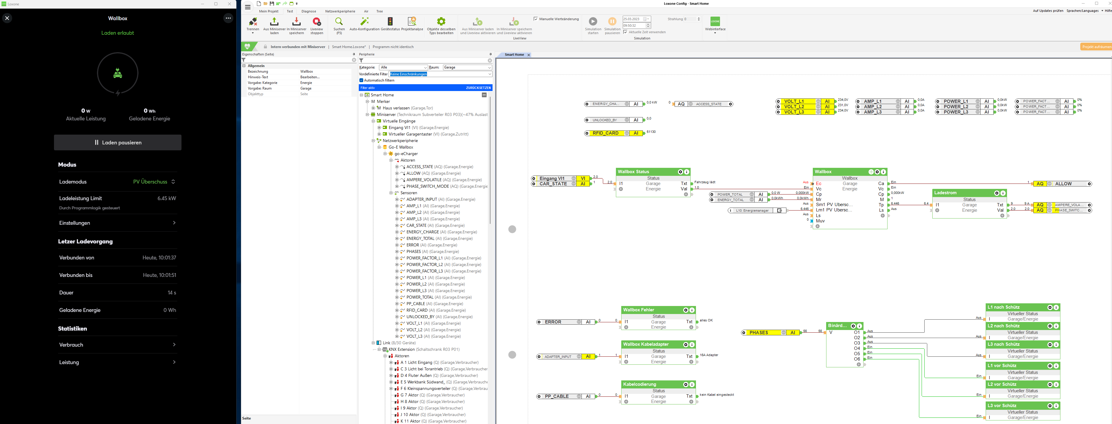The width and height of the screenshot is (1112, 424).
Task: Select RFID_CARD sensor in tree
Action: [x=417, y=310]
